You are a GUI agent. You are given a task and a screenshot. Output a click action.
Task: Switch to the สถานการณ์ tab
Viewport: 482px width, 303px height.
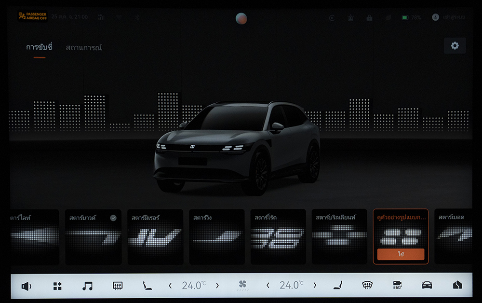click(84, 47)
